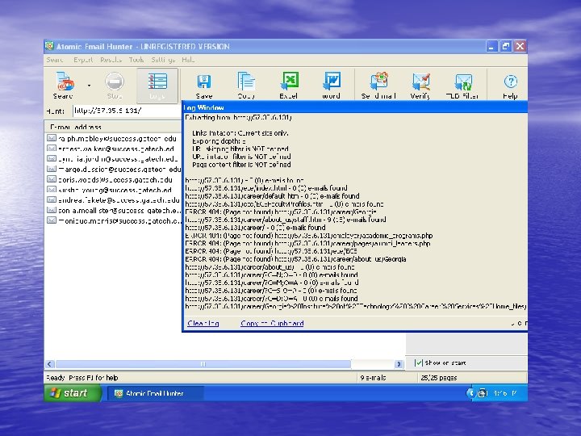Click Atomic Email Hunter taskbar button

156,393
